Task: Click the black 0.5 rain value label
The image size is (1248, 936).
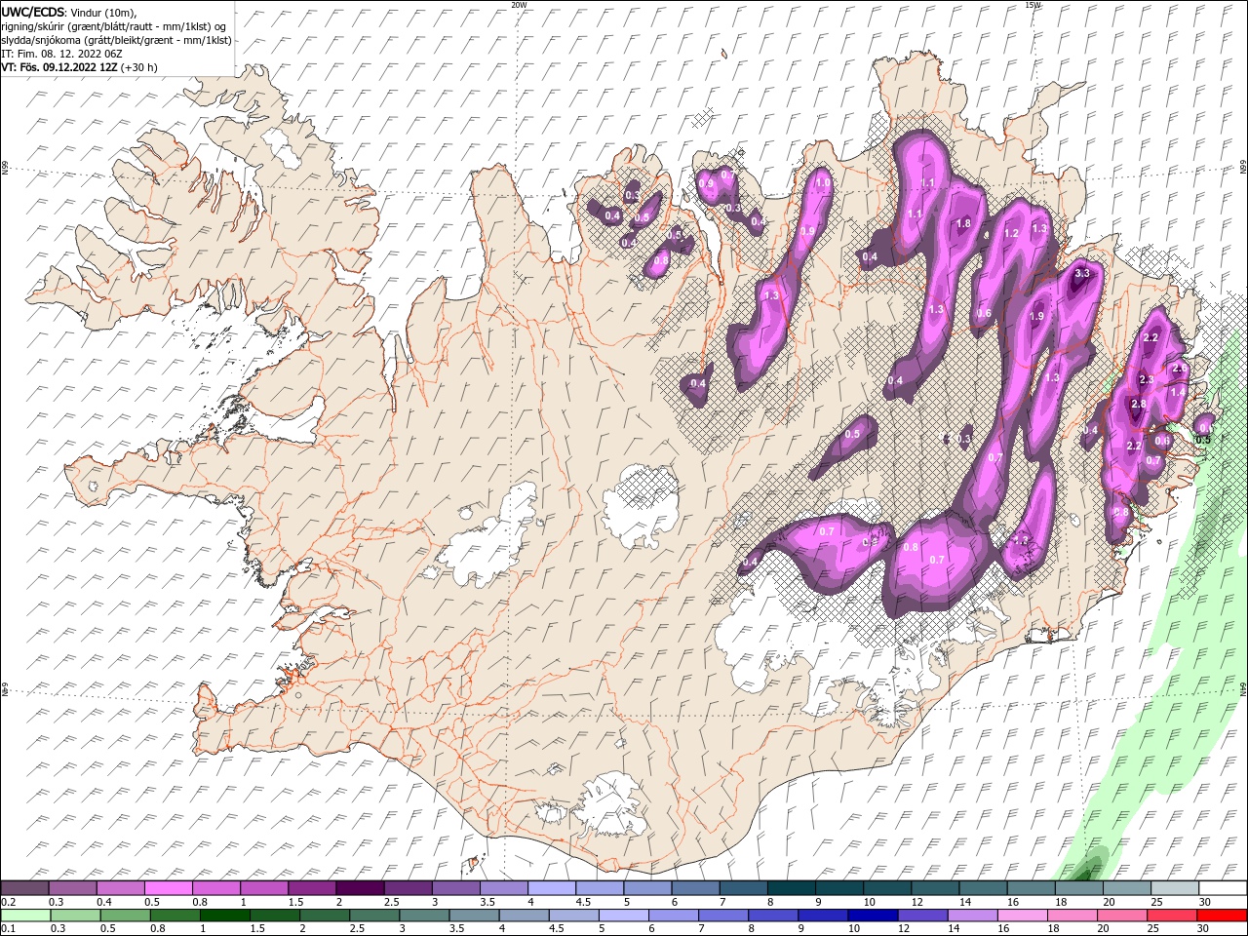Action: click(x=1203, y=440)
